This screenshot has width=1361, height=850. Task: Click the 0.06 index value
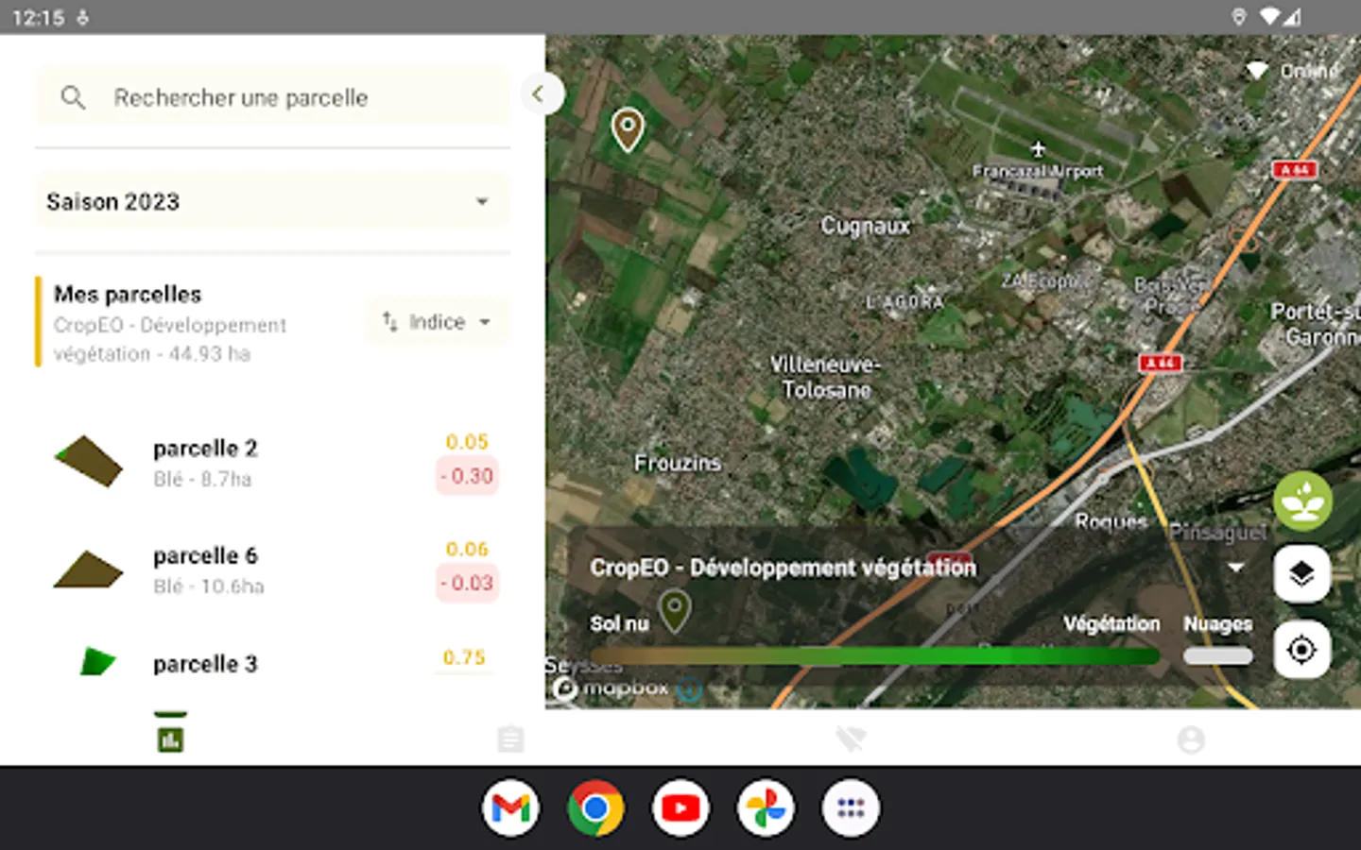467,550
